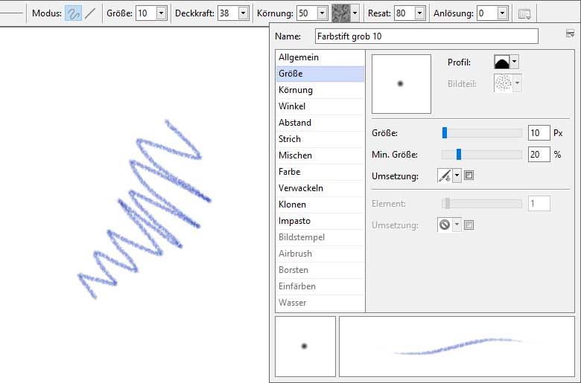Image resolution: width=581 pixels, height=383 pixels.
Task: Select freehand stroke mode icon
Action: pos(73,13)
